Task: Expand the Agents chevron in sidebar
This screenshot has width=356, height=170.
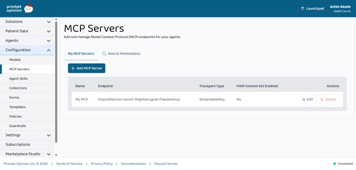Action: pos(49,41)
